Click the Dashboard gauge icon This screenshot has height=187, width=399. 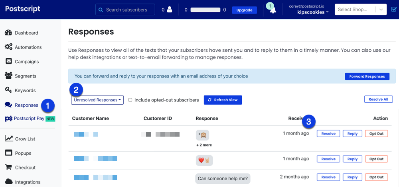tap(8, 33)
